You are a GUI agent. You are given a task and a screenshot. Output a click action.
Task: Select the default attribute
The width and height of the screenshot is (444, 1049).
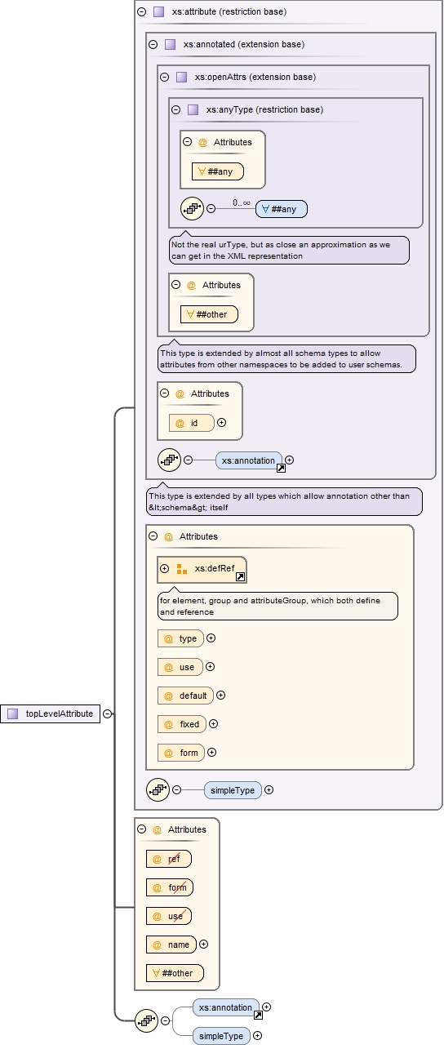tap(186, 696)
